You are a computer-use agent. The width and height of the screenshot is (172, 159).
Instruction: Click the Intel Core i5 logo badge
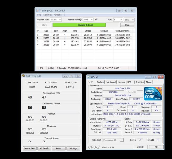pos(153,94)
